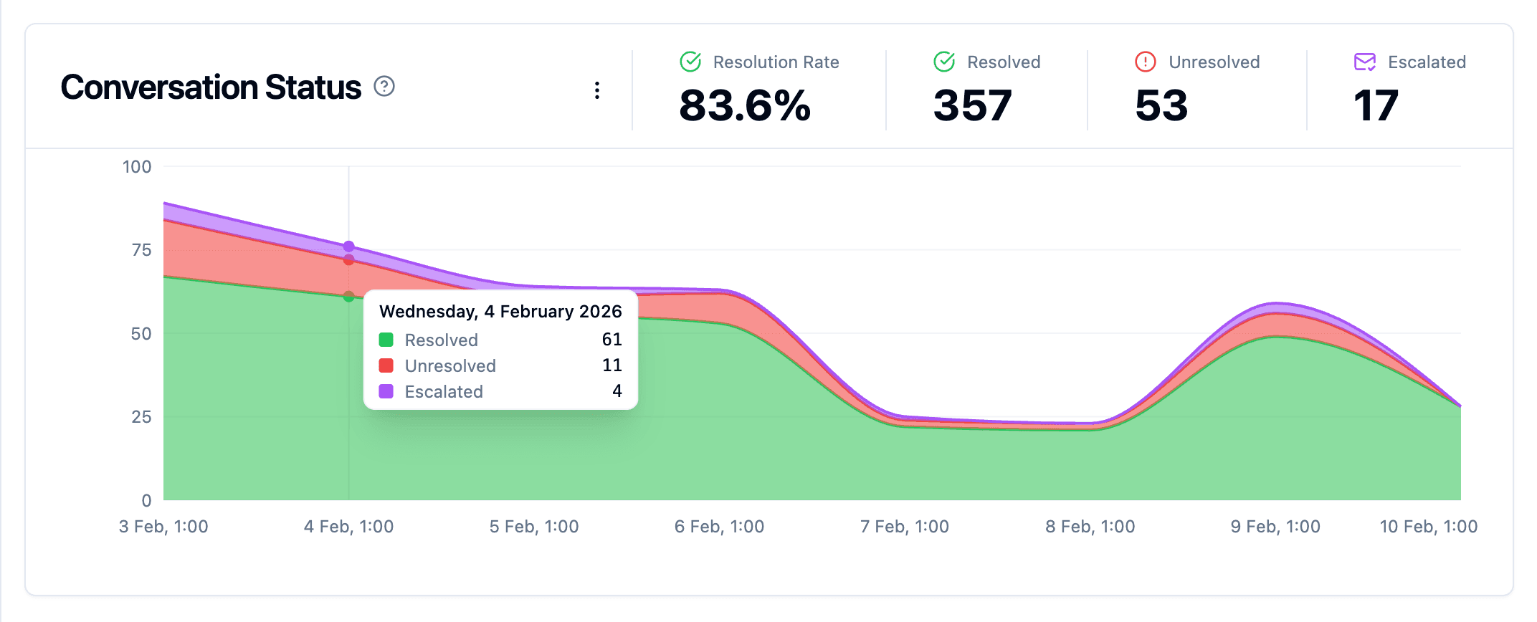Click the tooltip date Wednesday, 4 February 2026
The image size is (1537, 622).
500,312
